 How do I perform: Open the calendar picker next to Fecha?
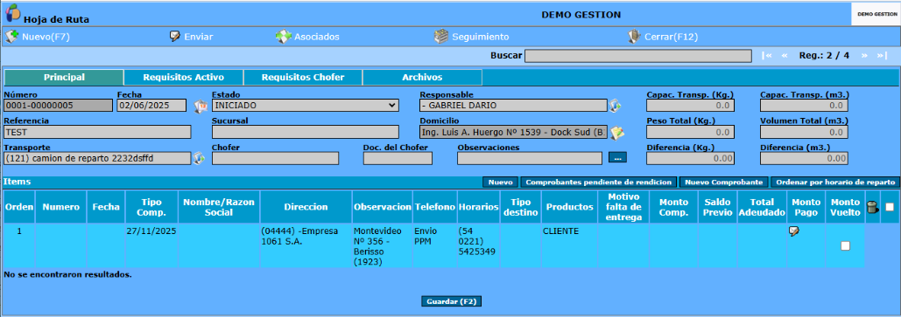200,106
